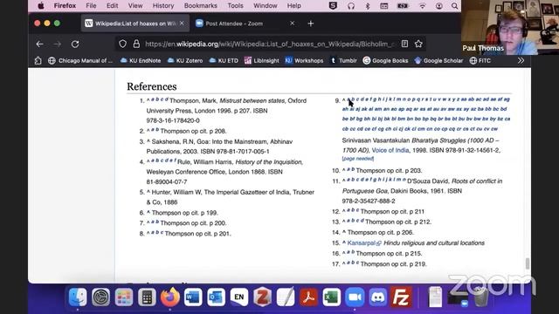Launch Calculator from the dock
Screen dimensions: 559x314
147,297
